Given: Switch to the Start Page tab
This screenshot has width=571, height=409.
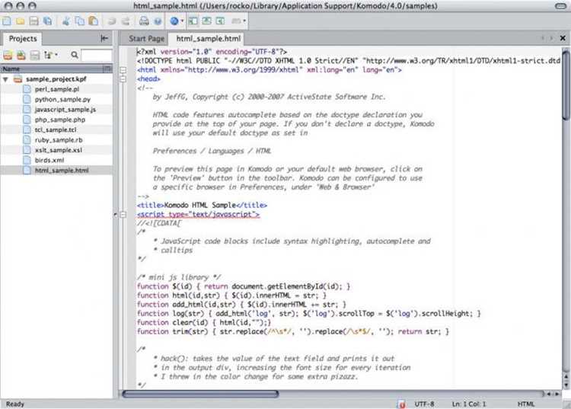Looking at the screenshot, I should [146, 39].
